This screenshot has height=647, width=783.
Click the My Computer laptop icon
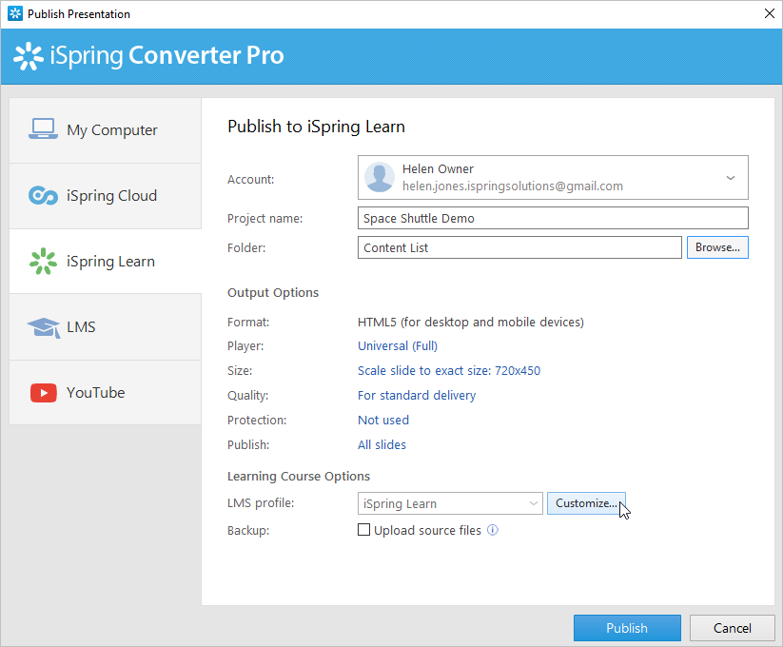pos(43,129)
